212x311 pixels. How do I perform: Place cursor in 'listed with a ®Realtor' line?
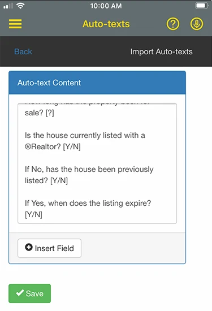[x=85, y=141]
